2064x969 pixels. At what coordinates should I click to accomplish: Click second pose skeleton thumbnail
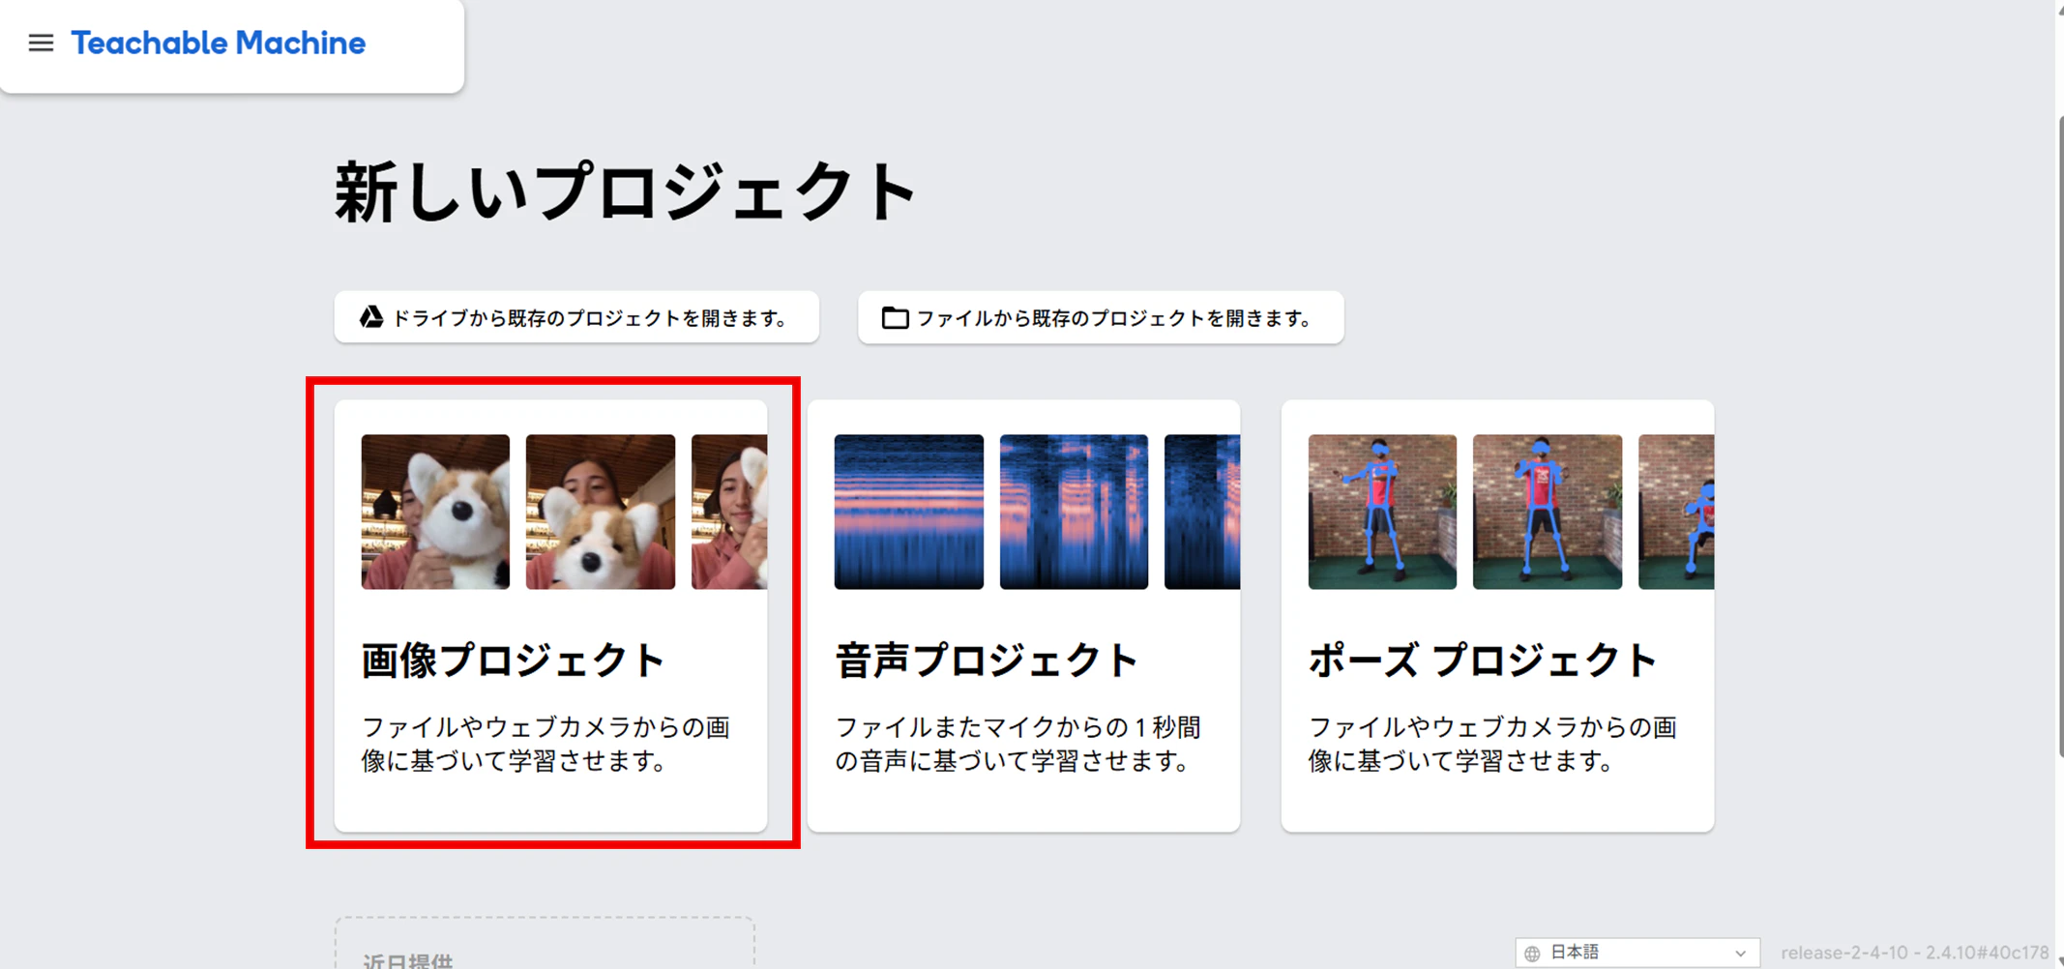click(1548, 512)
